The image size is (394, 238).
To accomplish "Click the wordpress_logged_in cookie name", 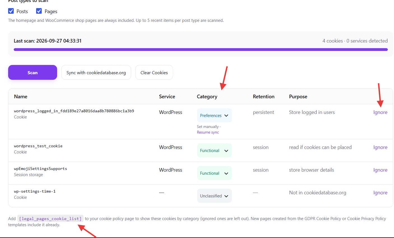I will [x=74, y=111].
